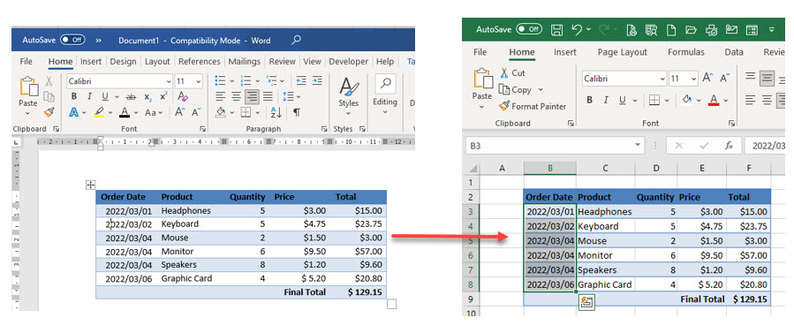Click Format Painter in Excel
Screen dimensions: 794x333
(533, 106)
